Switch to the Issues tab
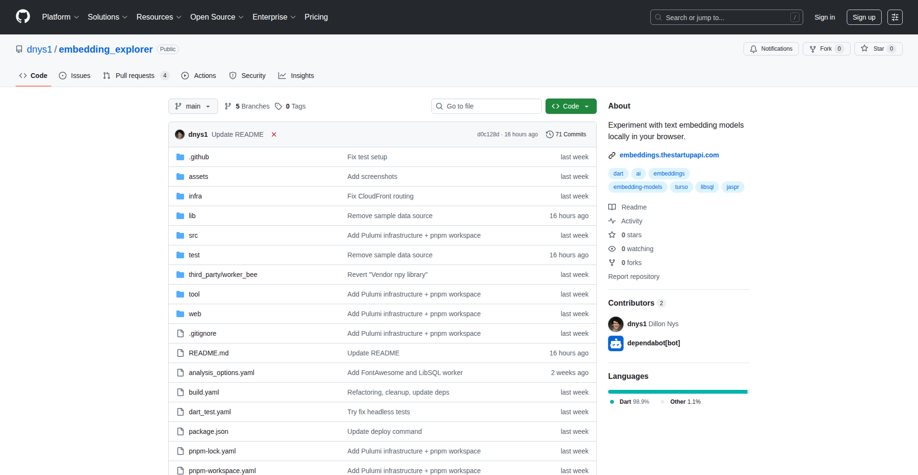This screenshot has width=918, height=475. pyautogui.click(x=75, y=76)
